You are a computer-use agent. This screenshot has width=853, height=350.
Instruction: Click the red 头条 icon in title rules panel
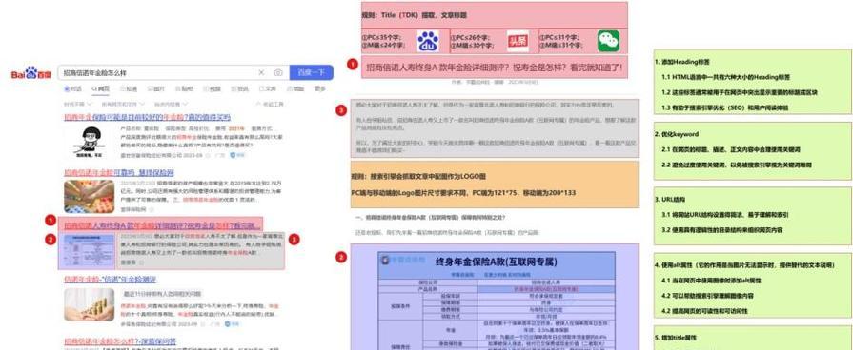coord(518,41)
